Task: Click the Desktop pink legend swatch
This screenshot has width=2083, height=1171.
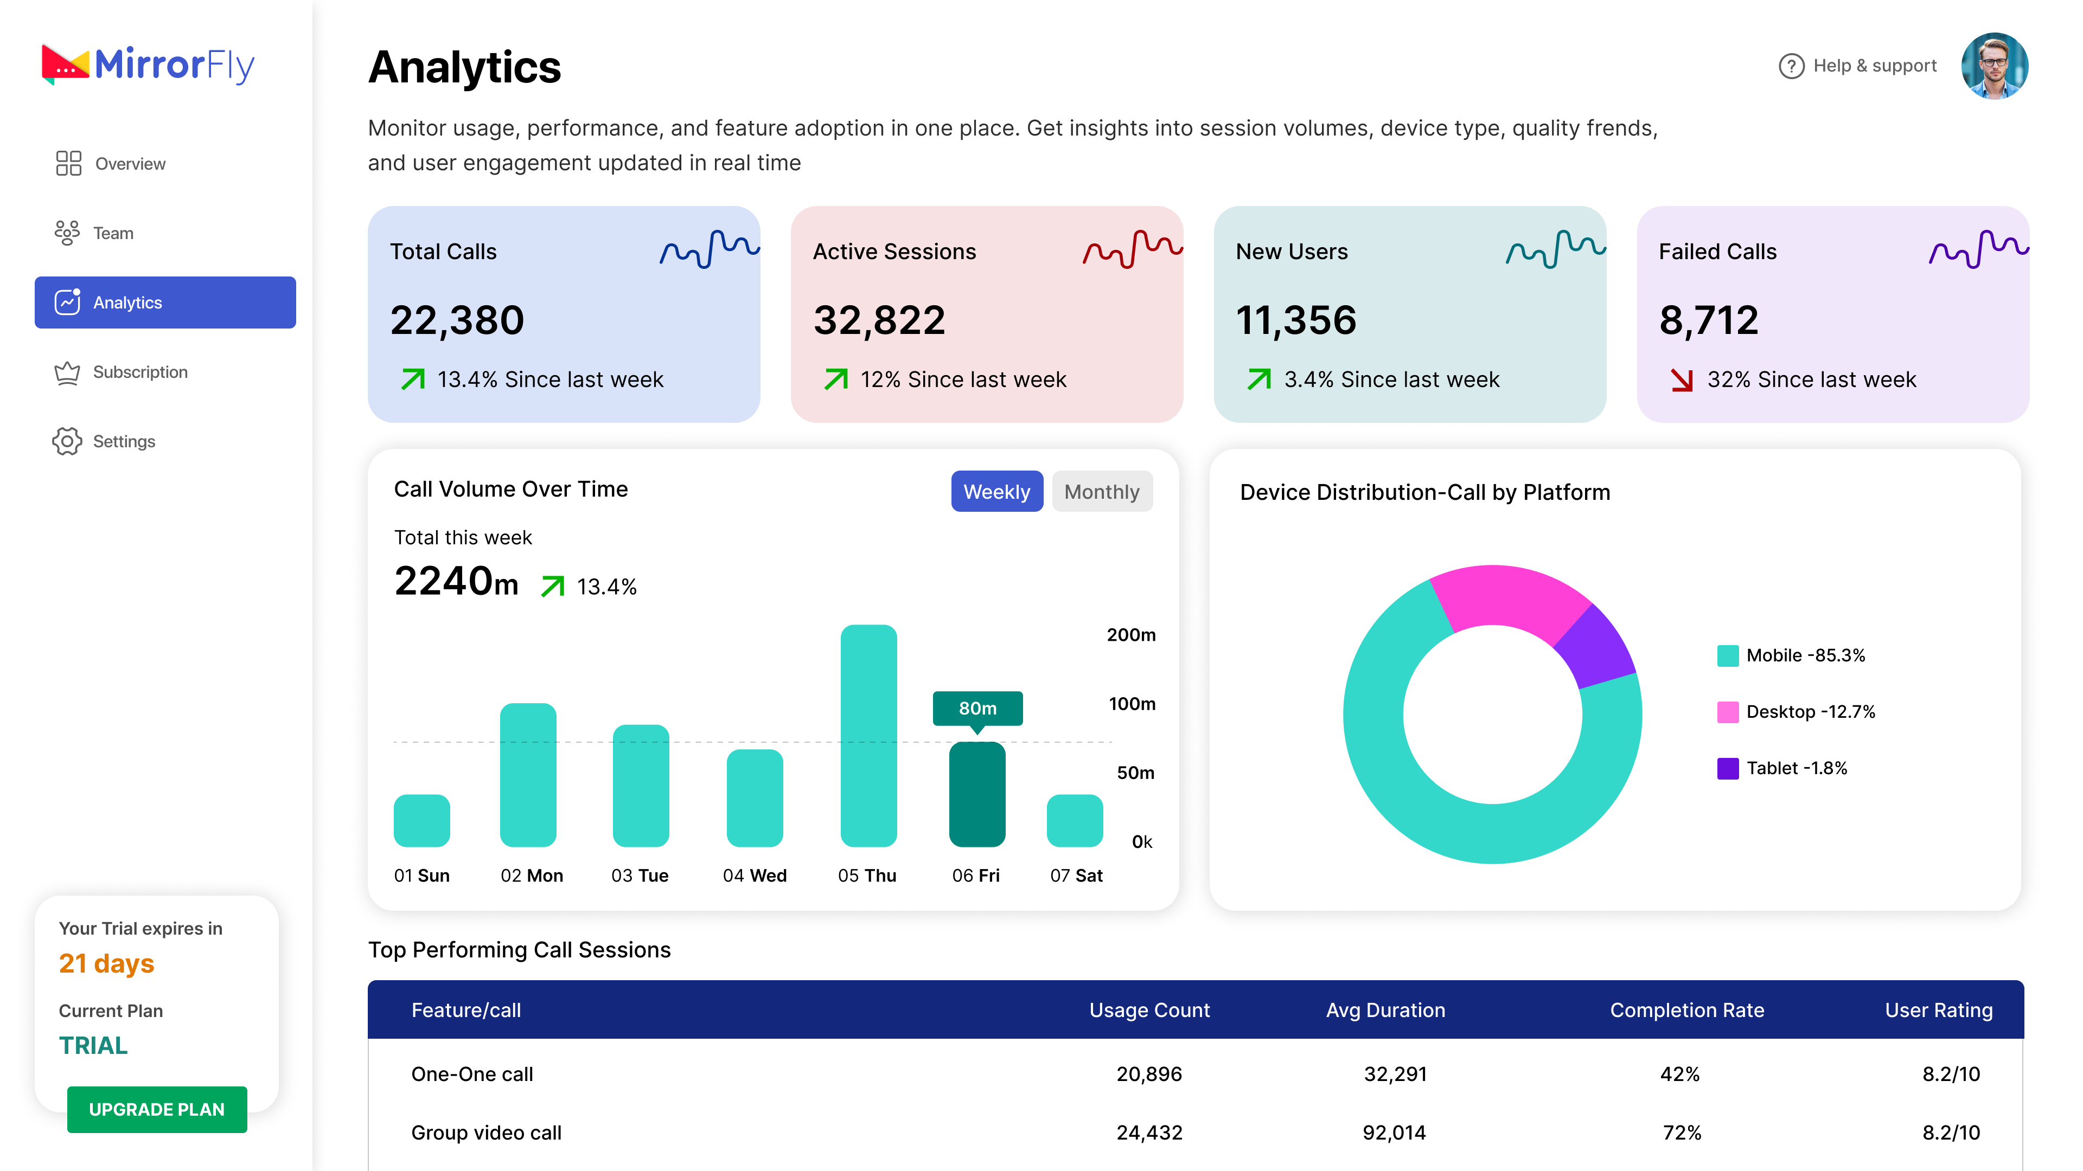Action: 1727,712
